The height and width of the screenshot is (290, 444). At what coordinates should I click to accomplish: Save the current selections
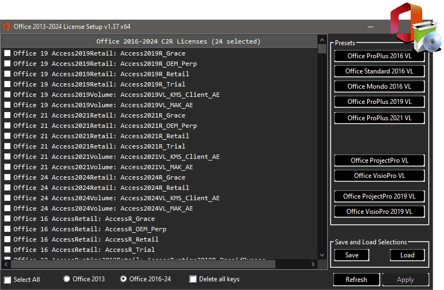tap(352, 255)
